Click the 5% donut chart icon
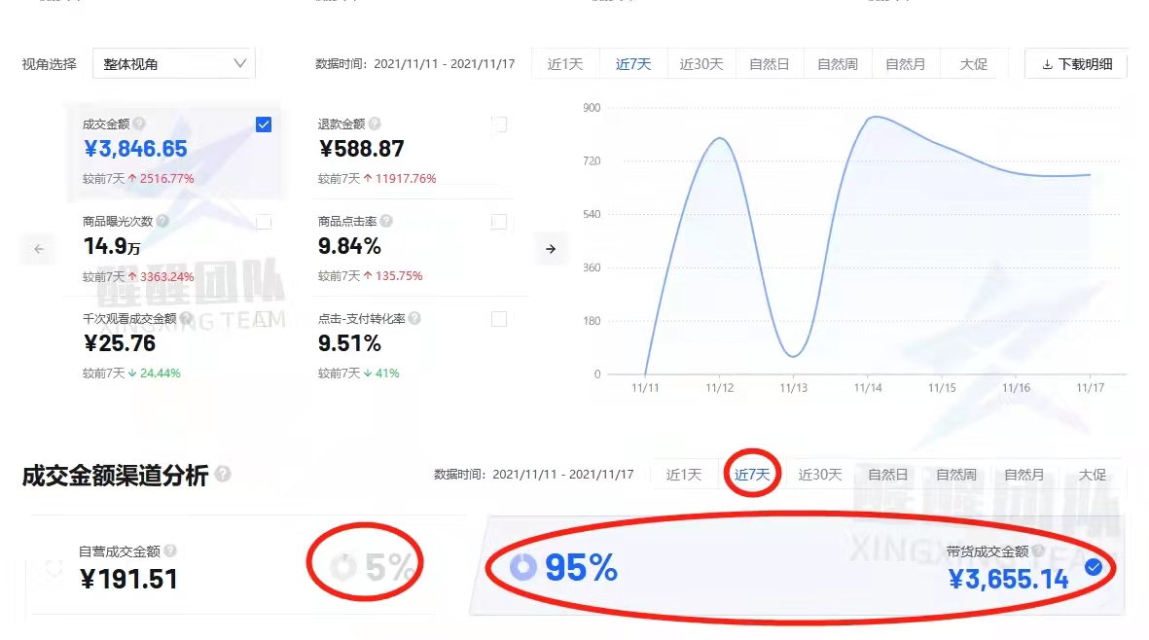Screen dimensions: 1149x640 coord(342,567)
